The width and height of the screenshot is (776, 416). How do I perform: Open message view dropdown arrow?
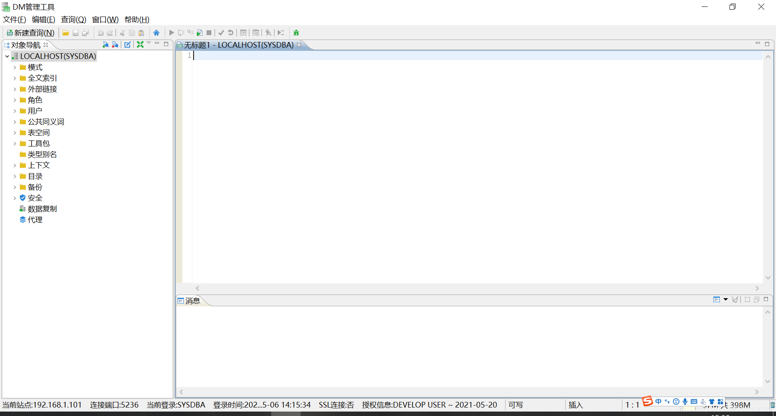point(725,299)
